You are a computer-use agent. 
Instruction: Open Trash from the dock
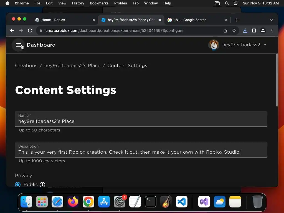(x=258, y=202)
